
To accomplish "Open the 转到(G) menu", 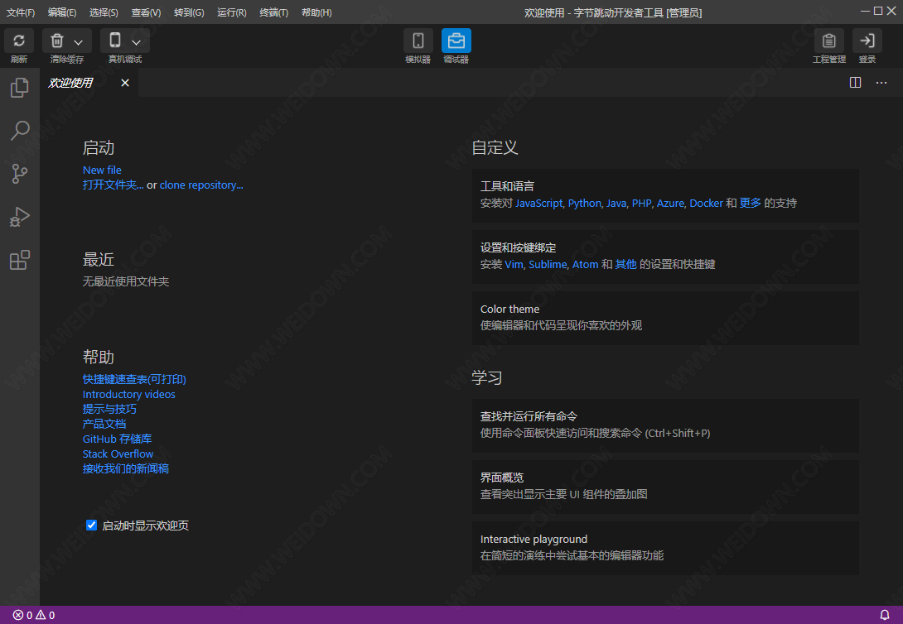I will [189, 12].
